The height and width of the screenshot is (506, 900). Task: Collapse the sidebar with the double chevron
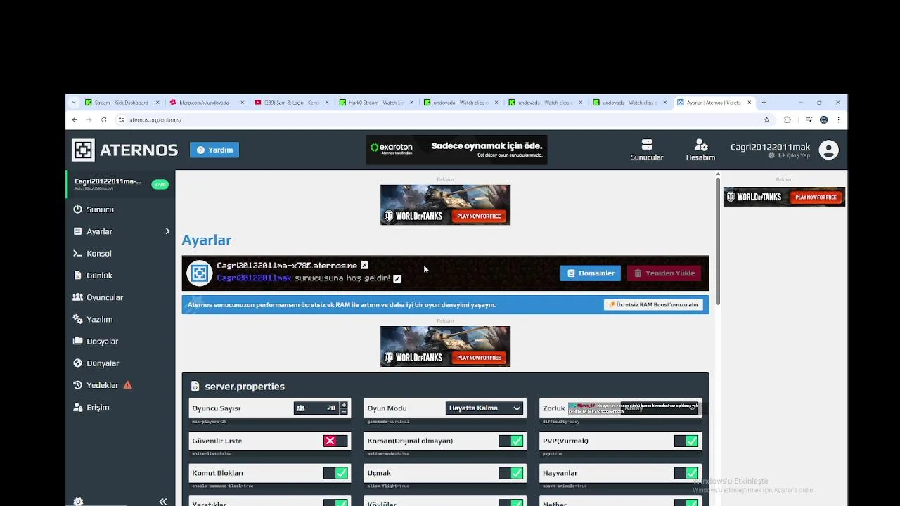(x=162, y=501)
